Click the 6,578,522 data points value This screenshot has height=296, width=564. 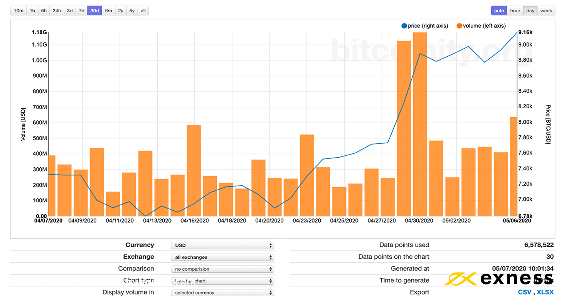coord(539,245)
